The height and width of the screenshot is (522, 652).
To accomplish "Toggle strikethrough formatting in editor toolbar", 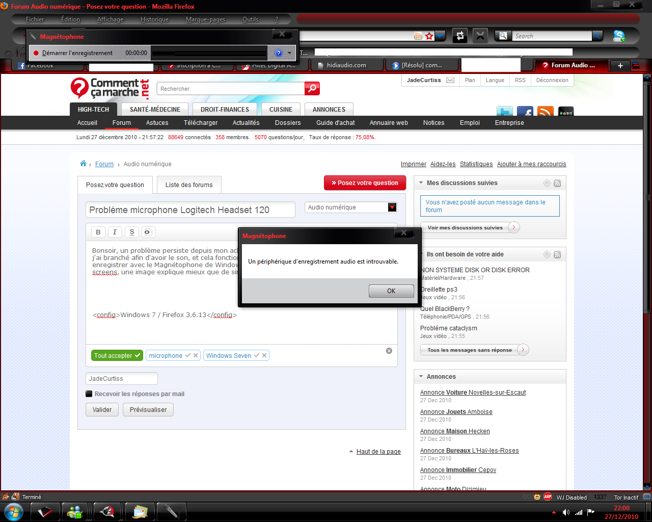I will (131, 232).
